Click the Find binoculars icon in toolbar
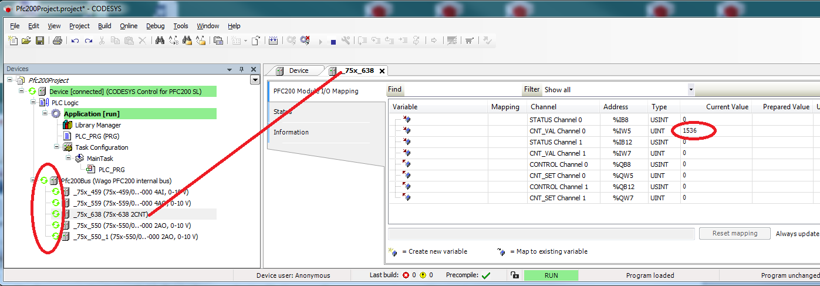The width and height of the screenshot is (820, 286). click(x=159, y=41)
